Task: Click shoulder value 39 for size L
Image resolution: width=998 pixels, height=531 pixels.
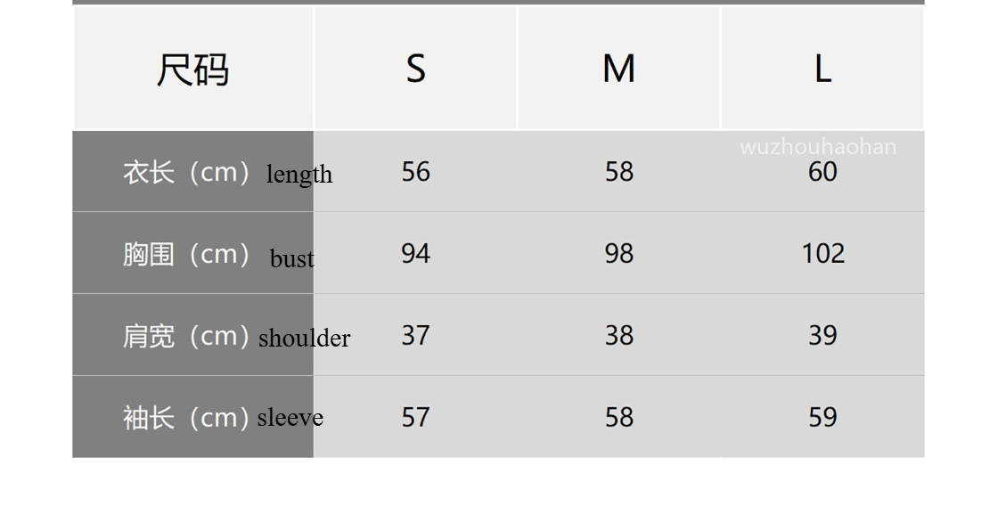Action: [822, 335]
